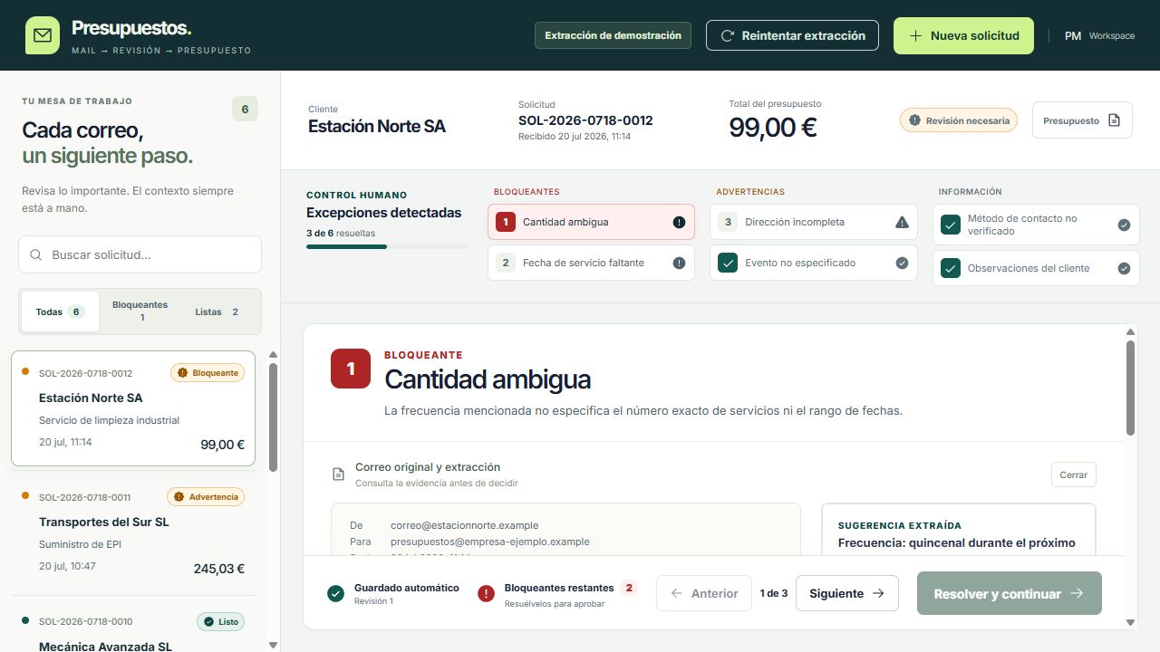Click the red Bloqueantes restantes alert icon
Image resolution: width=1160 pixels, height=652 pixels.
tap(487, 594)
